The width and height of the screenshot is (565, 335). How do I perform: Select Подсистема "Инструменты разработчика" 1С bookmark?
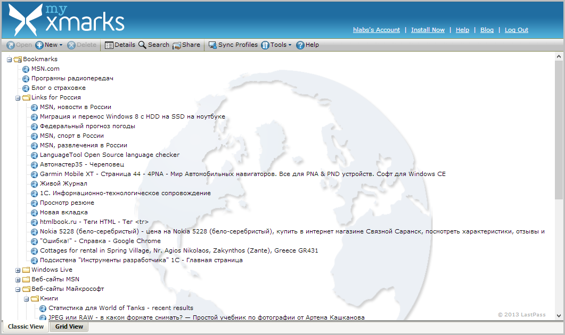(141, 260)
